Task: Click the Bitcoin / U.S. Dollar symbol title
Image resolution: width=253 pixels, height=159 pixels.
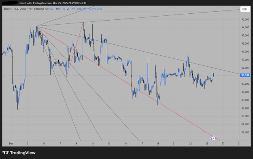Action: pyautogui.click(x=15, y=9)
